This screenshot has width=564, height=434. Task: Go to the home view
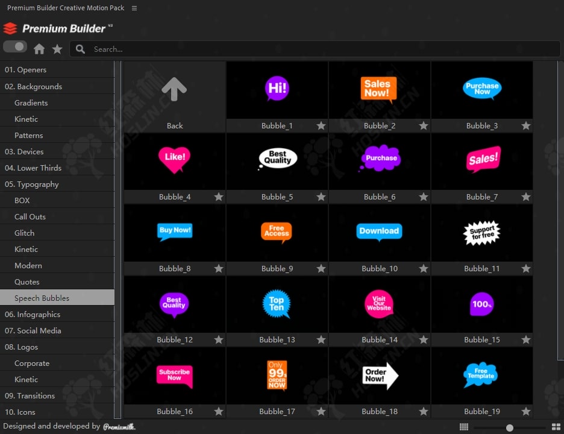[39, 49]
